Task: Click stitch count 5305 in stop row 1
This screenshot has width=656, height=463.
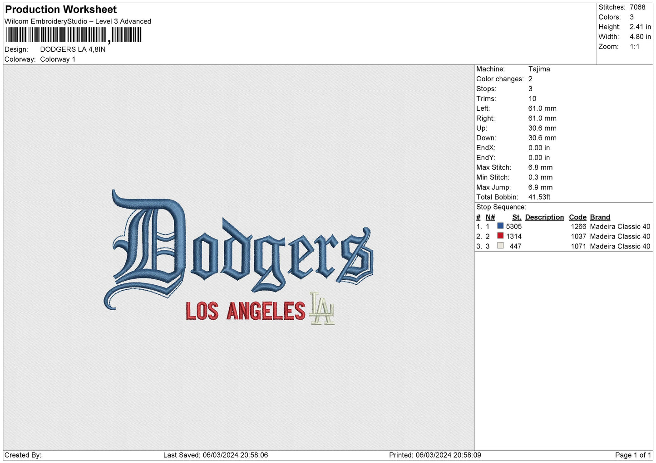Action: click(514, 226)
